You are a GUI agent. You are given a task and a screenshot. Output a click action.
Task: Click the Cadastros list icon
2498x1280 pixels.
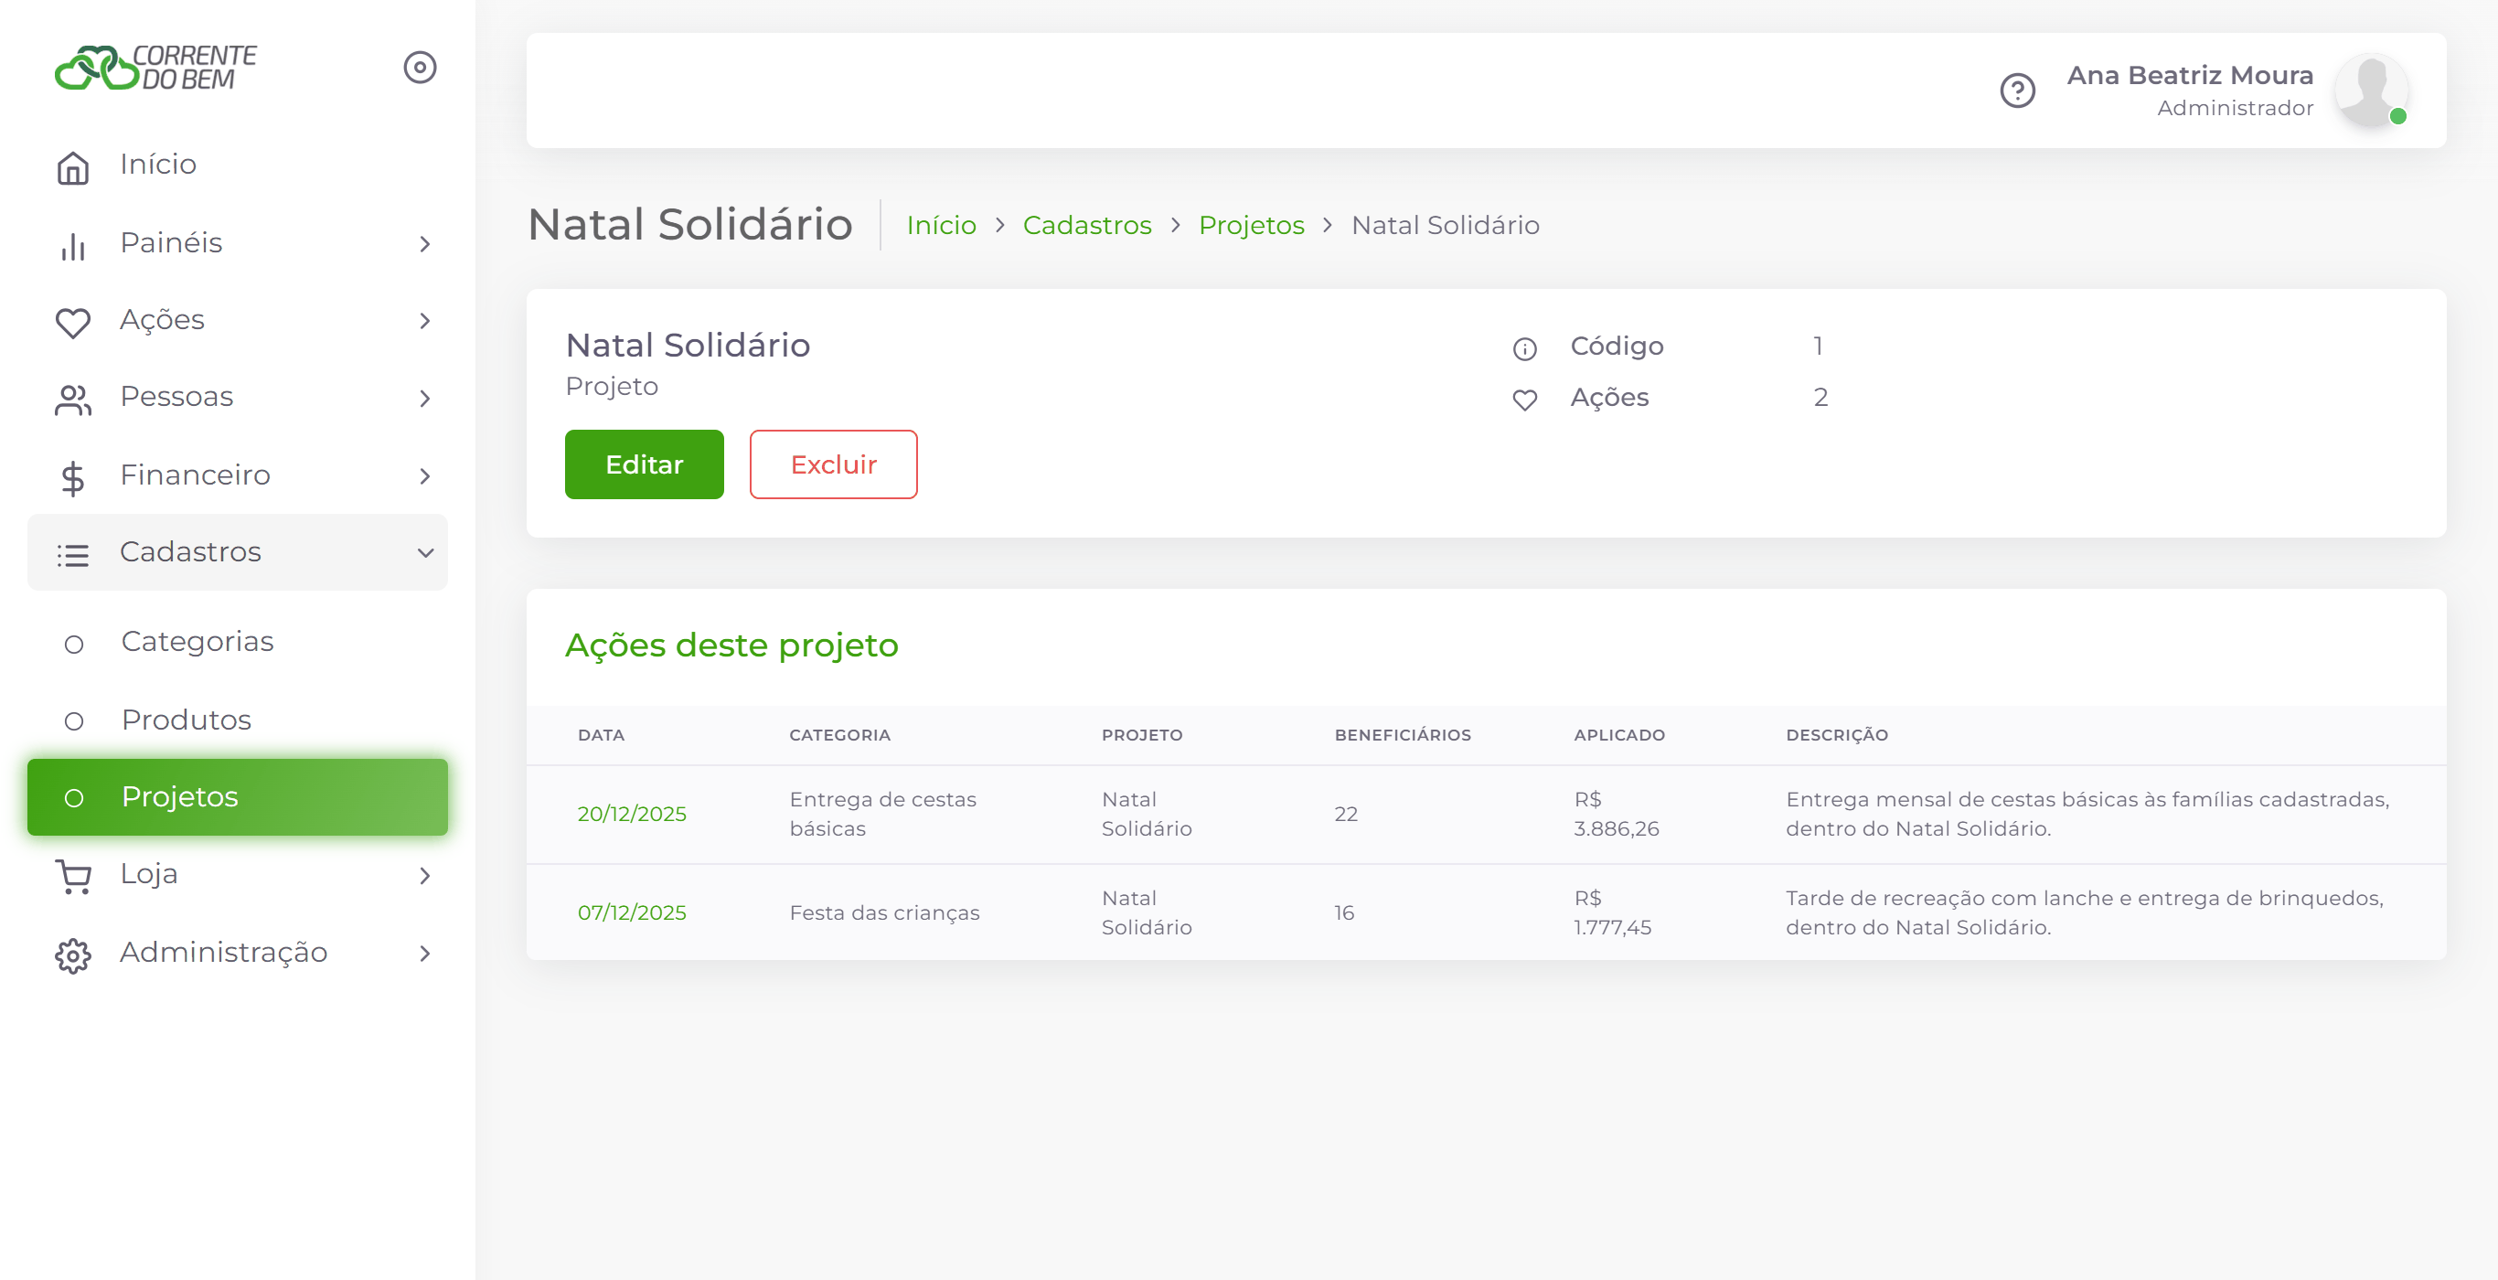click(73, 556)
